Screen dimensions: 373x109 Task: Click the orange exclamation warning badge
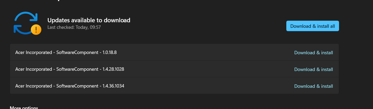(36, 30)
